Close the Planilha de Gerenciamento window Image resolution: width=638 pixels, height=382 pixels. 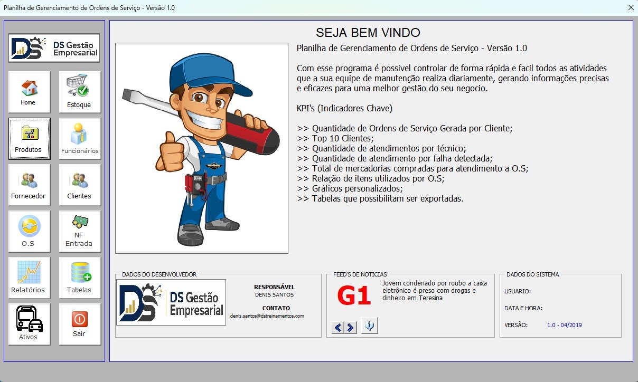(631, 7)
